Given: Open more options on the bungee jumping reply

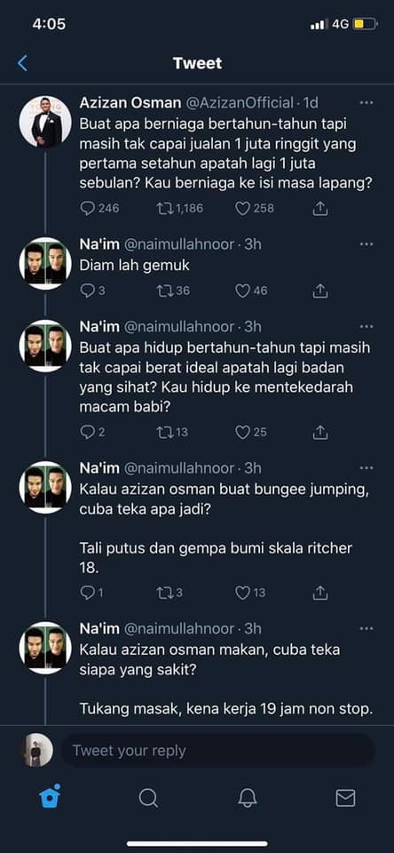Looking at the screenshot, I should (366, 468).
